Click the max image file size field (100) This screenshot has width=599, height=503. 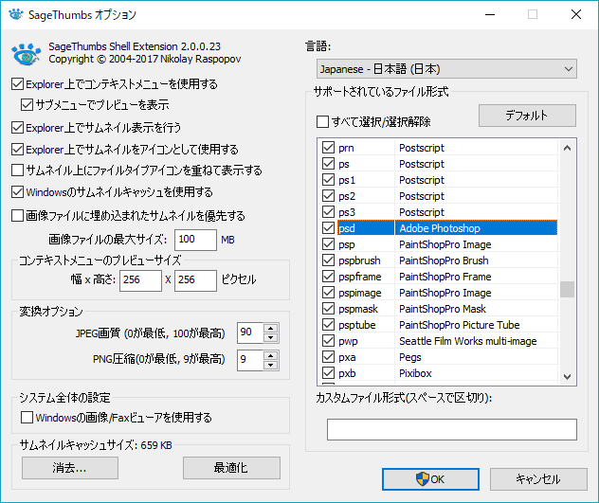tap(195, 240)
